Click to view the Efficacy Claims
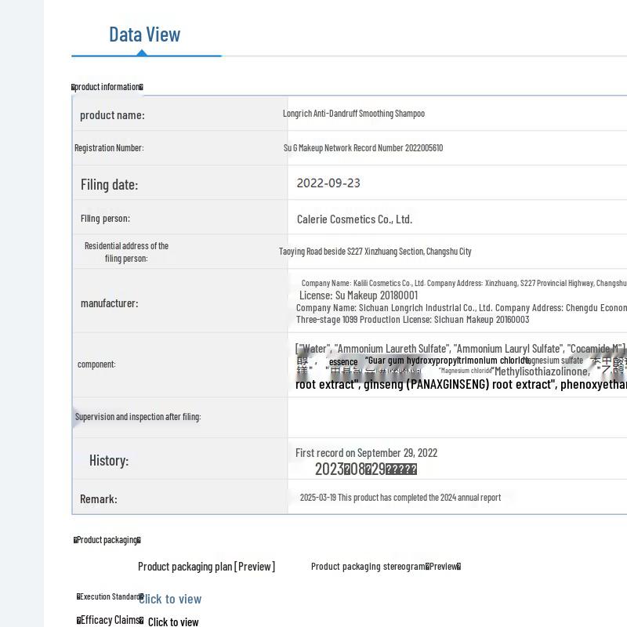Screen dimensions: 627x627 tap(173, 622)
